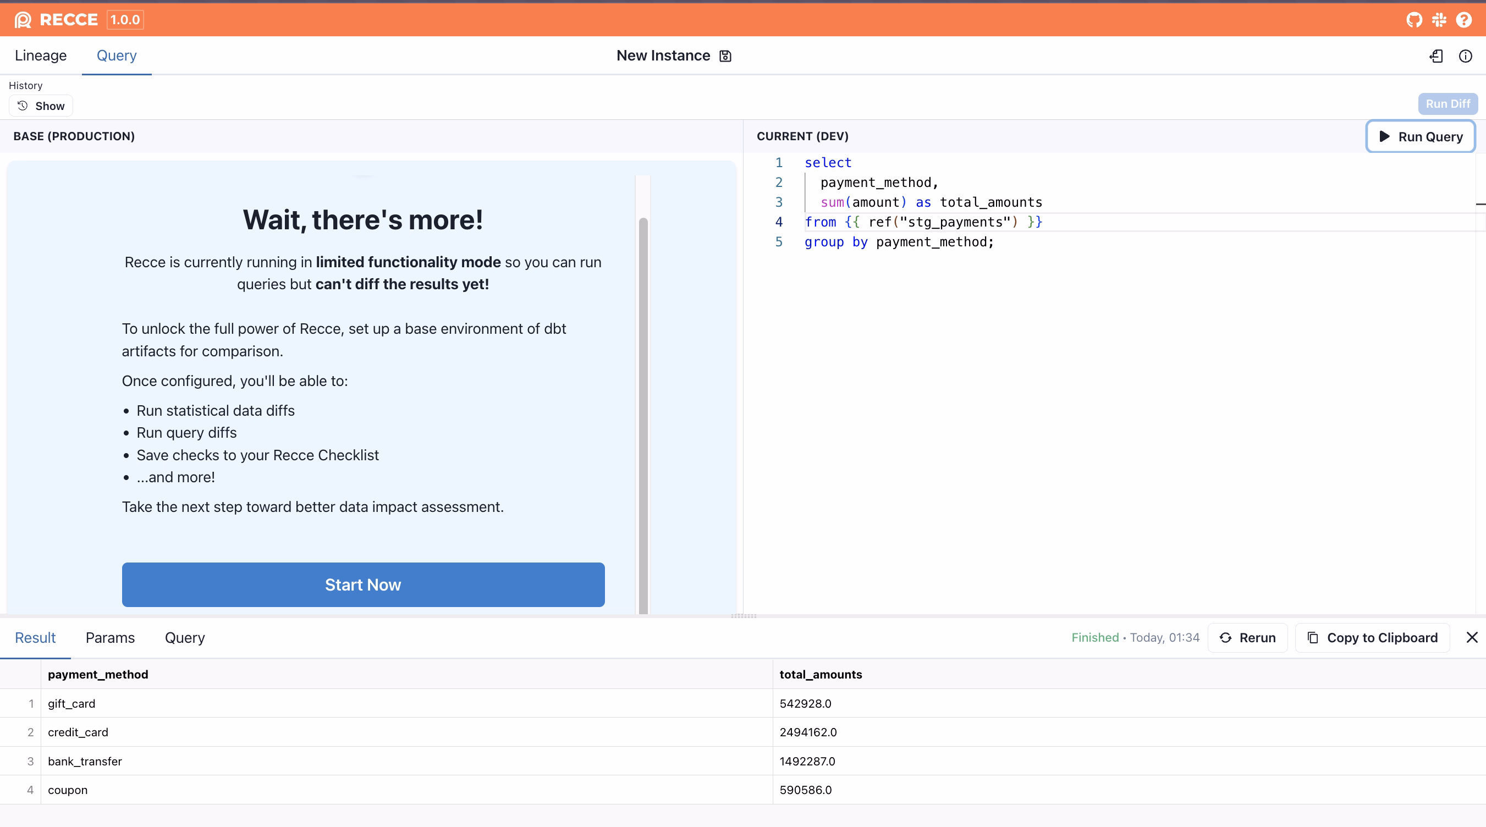The height and width of the screenshot is (827, 1486).
Task: Select the Query tab at top
Action: (117, 56)
